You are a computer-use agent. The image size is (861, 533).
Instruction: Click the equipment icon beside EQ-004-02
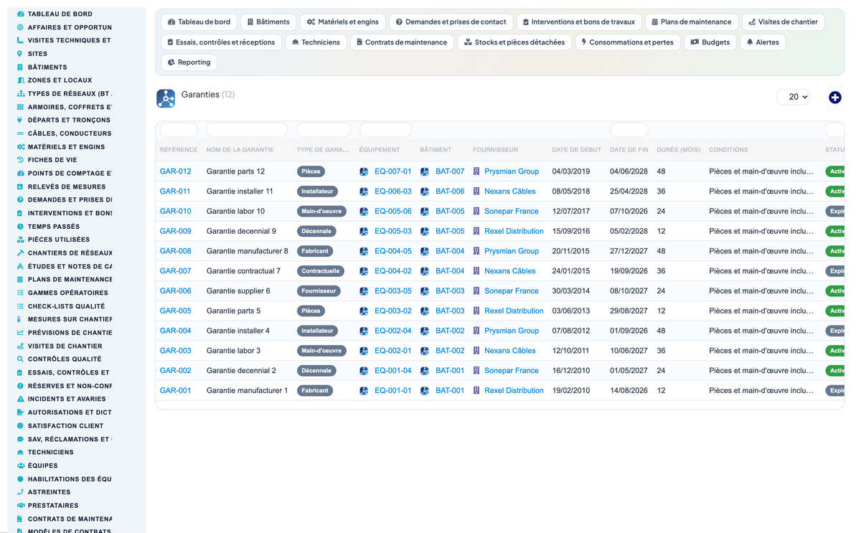(x=364, y=271)
